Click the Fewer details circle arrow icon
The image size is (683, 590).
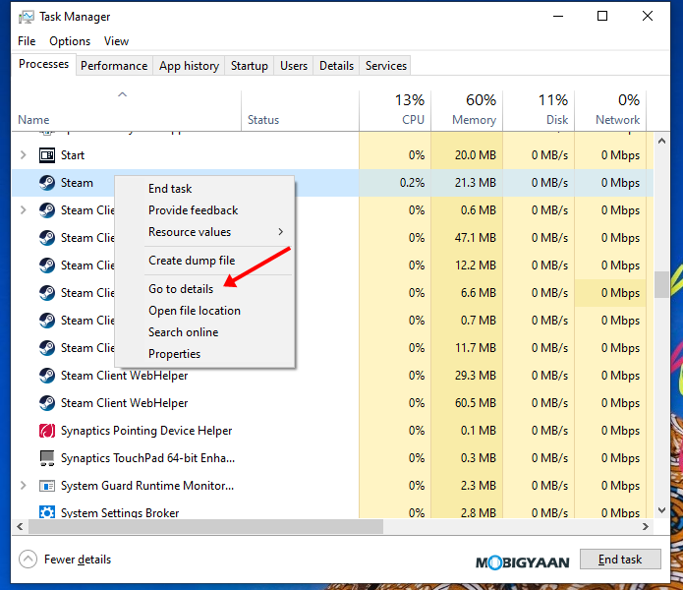(x=28, y=560)
